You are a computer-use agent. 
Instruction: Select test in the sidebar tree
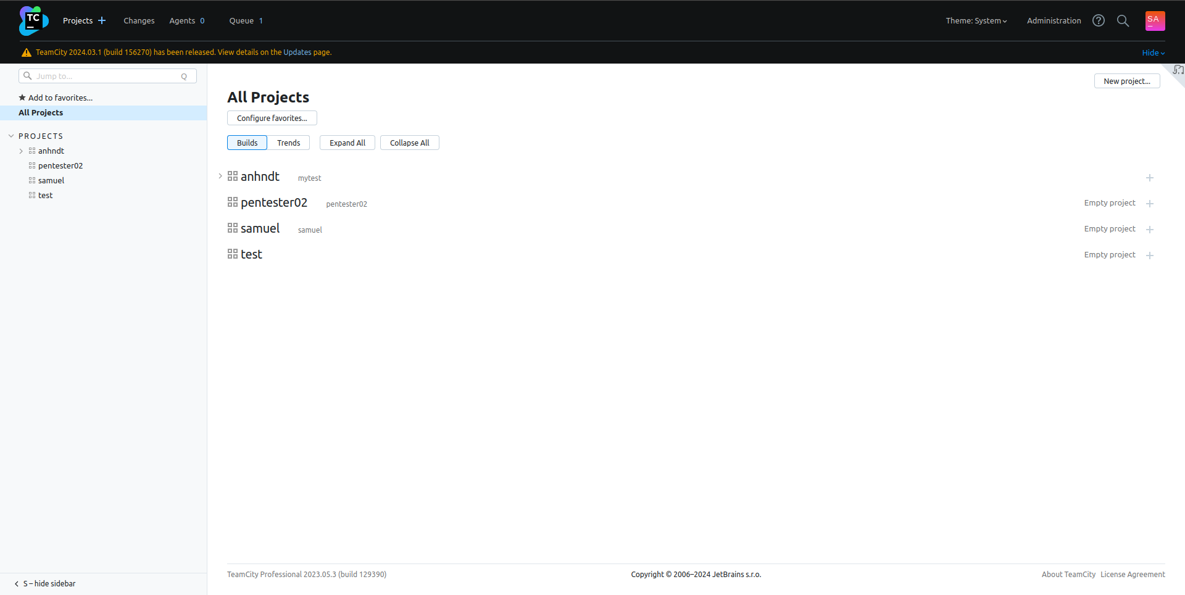(x=46, y=195)
